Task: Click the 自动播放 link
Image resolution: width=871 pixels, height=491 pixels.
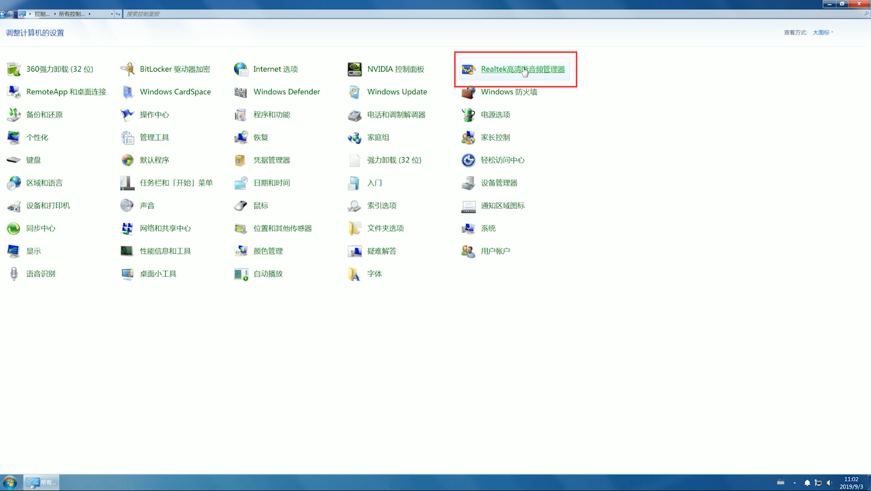Action: 268,274
